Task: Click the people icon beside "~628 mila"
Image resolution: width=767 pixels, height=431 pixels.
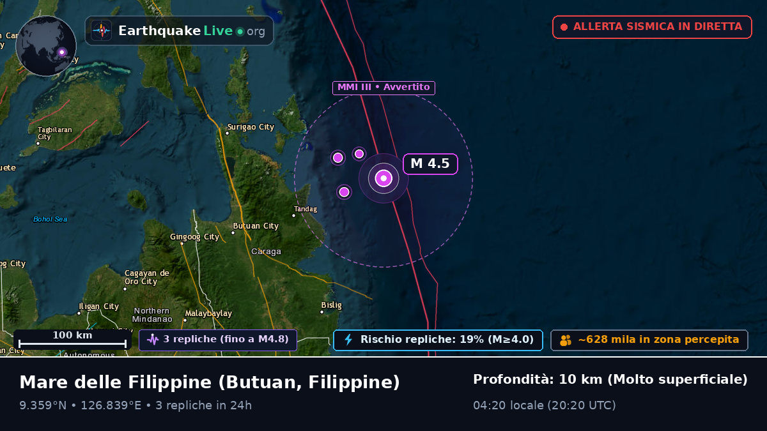Action: click(x=566, y=340)
